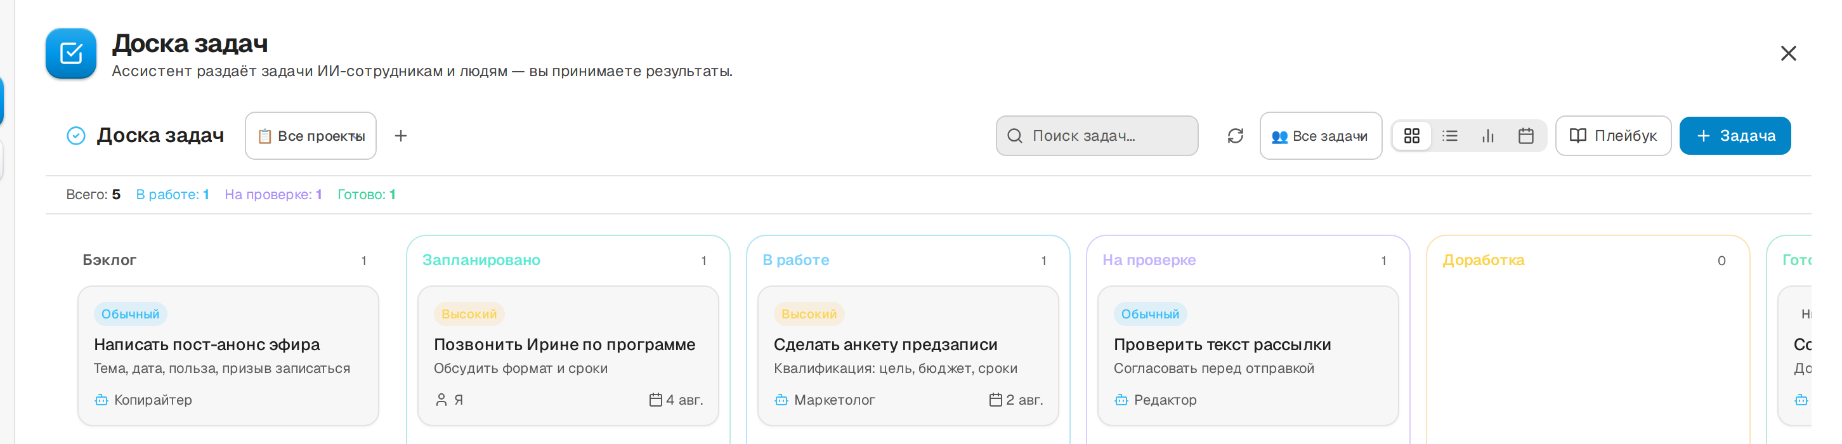Click the plus icon in Задача button
This screenshot has width=1842, height=444.
coord(1703,136)
